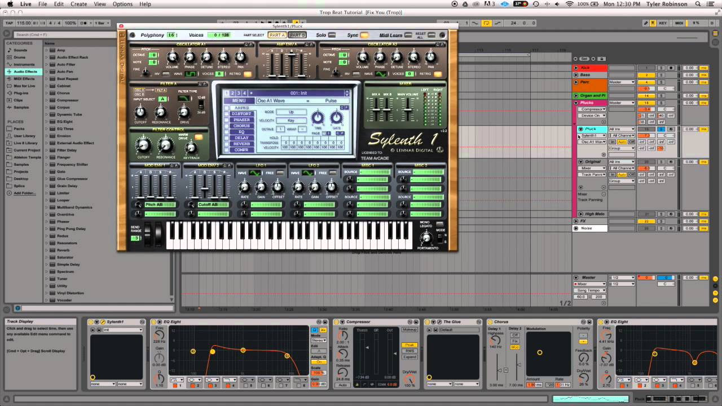Select RMS mode in Compressor

click(x=410, y=351)
